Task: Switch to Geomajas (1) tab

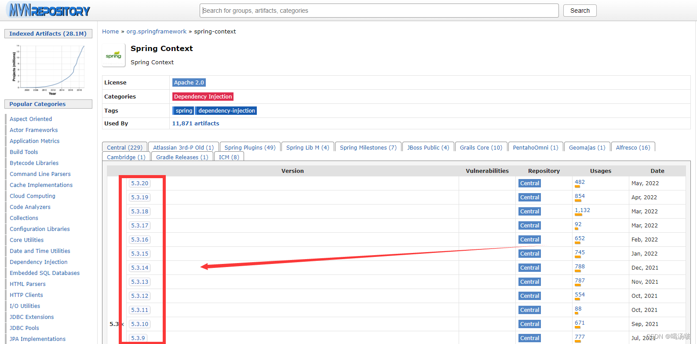Action: tap(587, 147)
